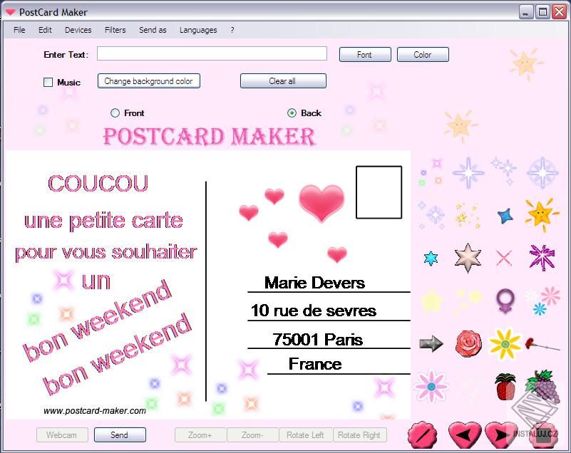Click the pink slash line tool button
The image size is (571, 453).
click(422, 434)
